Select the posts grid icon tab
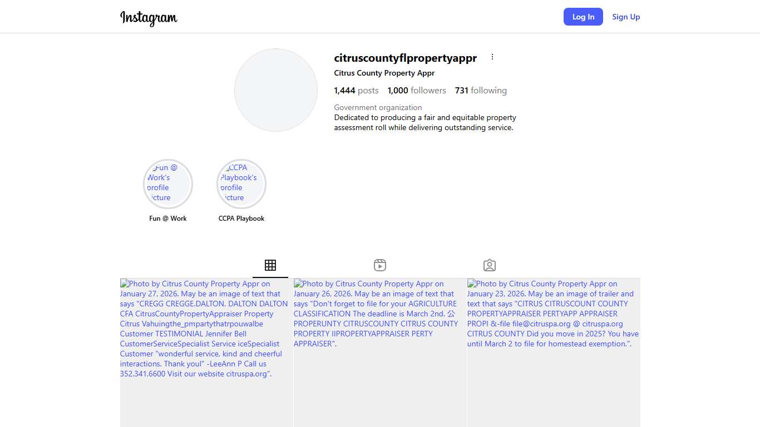This screenshot has height=427, width=760. [270, 265]
